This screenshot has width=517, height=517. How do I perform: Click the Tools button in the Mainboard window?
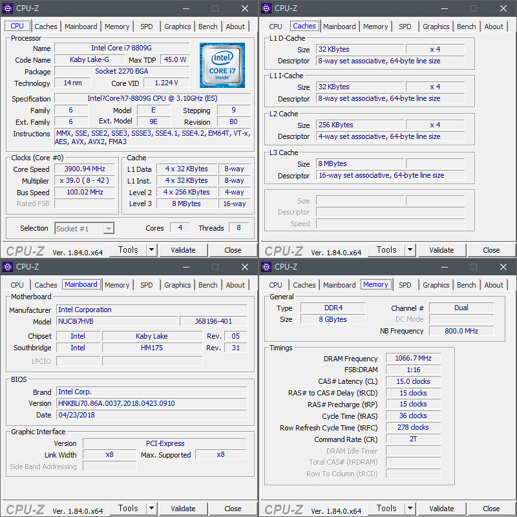(128, 509)
